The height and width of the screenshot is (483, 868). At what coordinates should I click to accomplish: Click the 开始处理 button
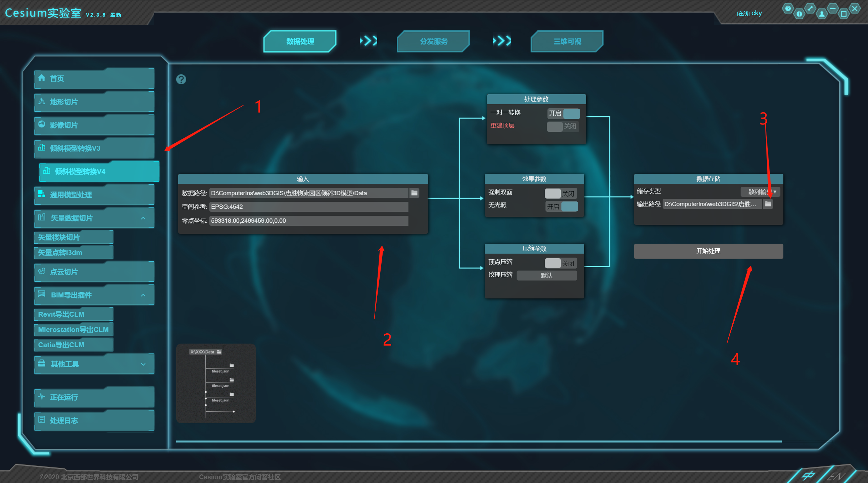(708, 251)
